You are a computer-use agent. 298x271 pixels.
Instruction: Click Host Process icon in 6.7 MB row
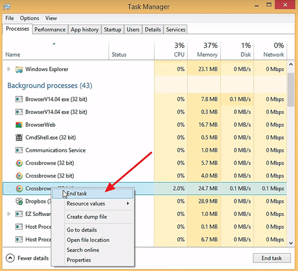tap(19, 239)
